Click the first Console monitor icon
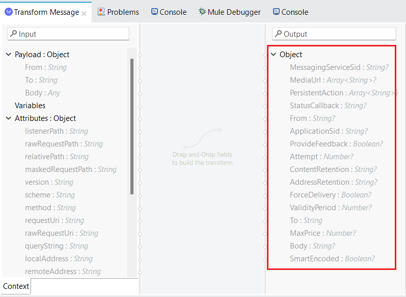The image size is (406, 297). (154, 12)
